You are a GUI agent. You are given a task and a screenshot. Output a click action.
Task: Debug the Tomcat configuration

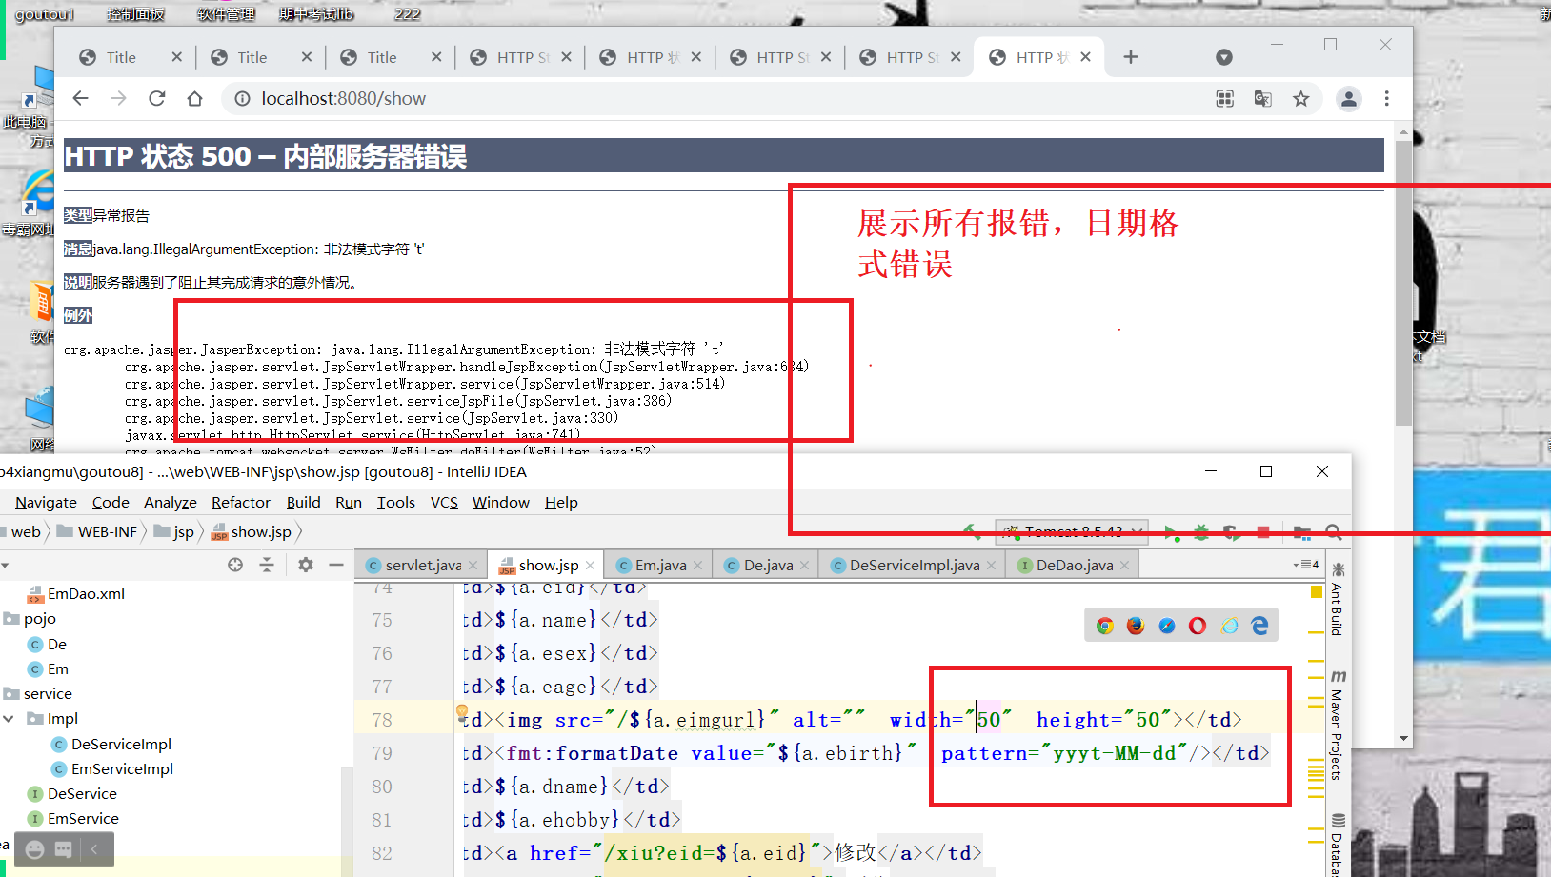click(1200, 532)
